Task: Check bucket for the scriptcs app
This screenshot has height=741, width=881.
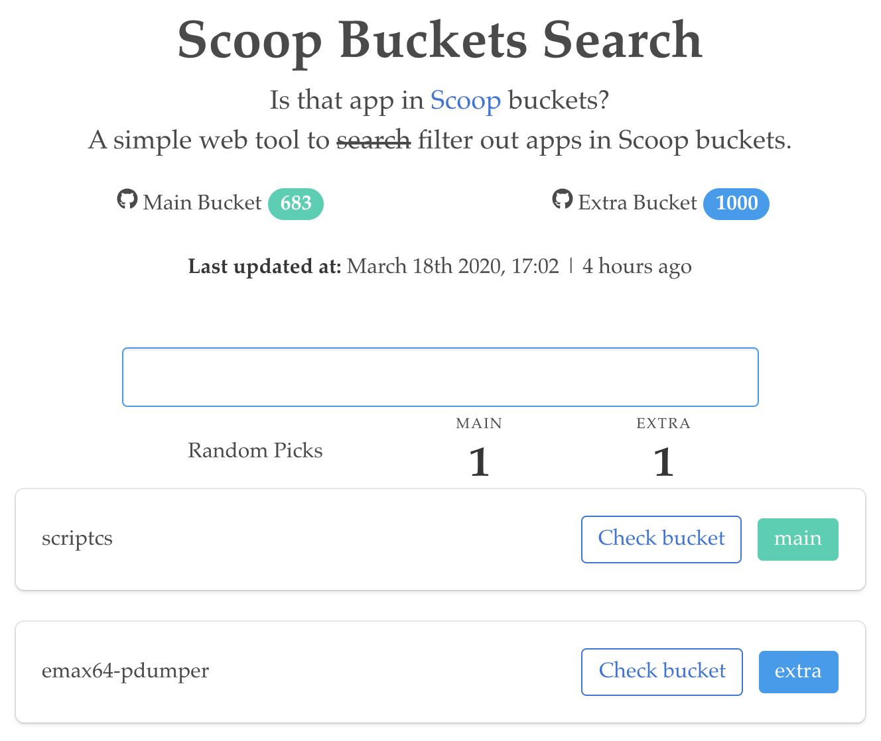Action: 661,539
